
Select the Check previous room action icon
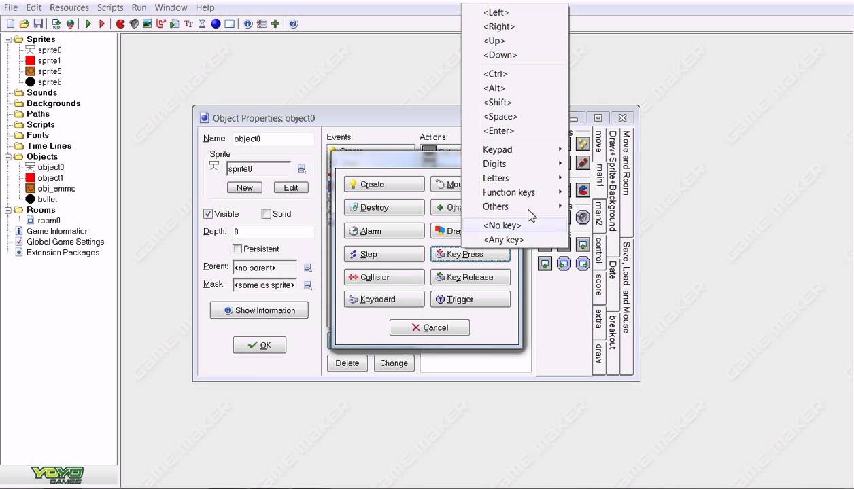(x=564, y=264)
